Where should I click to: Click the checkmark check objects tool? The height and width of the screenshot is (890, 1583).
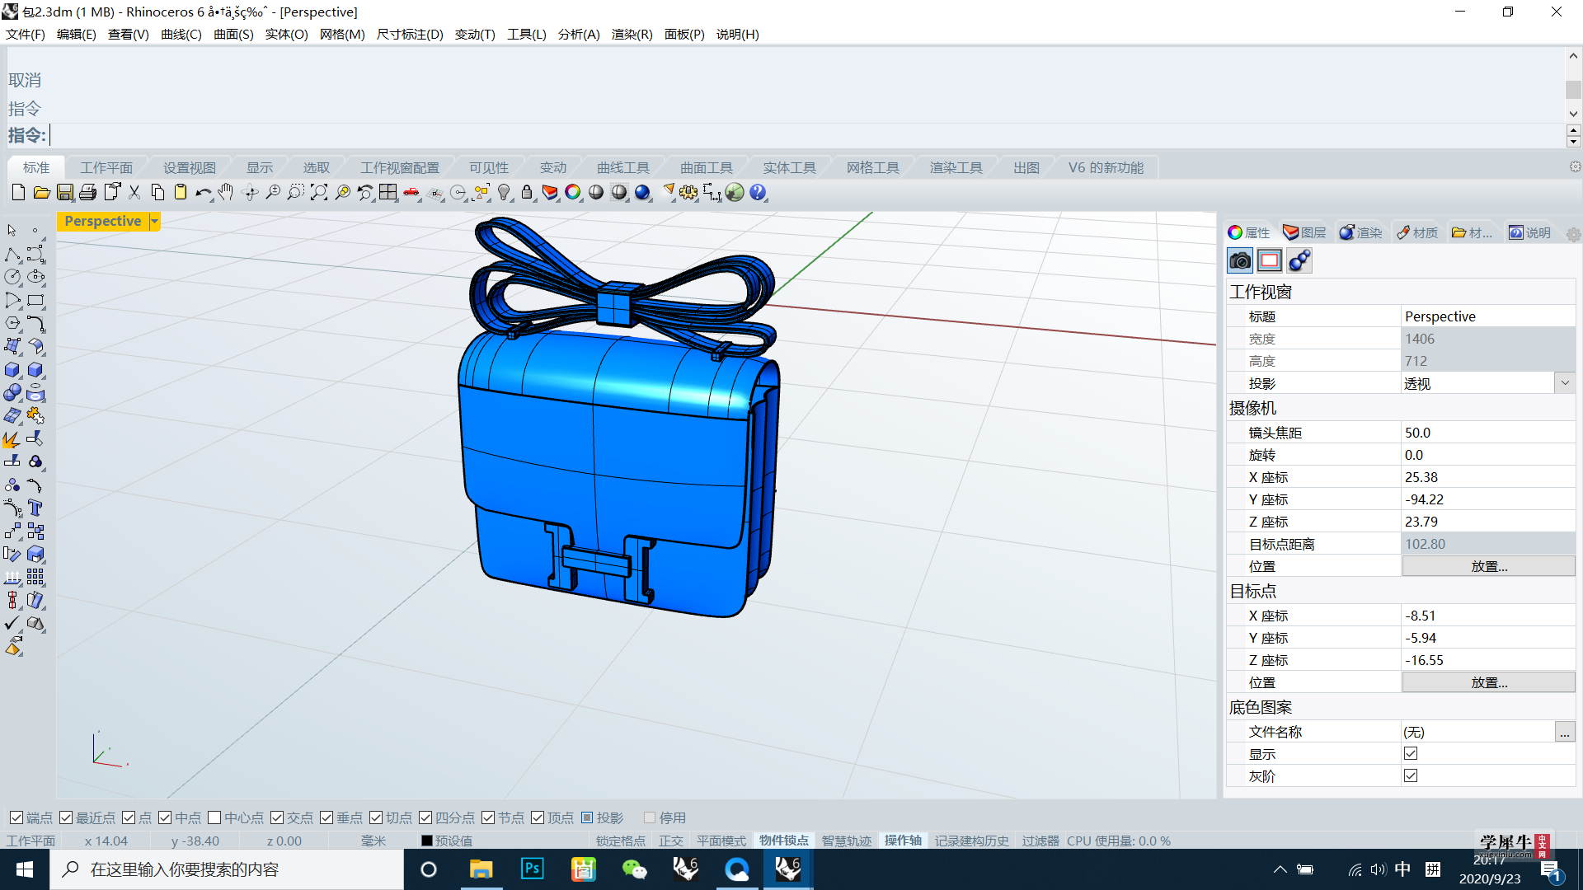[x=12, y=623]
